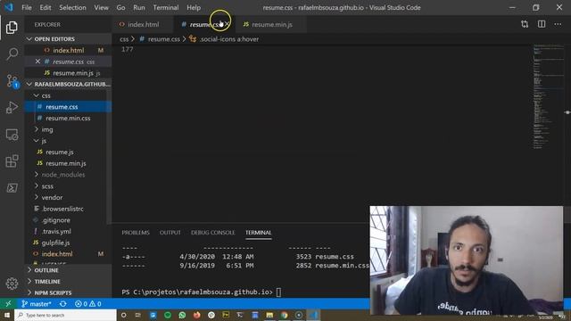Open the Run and Debug view
This screenshot has width=571, height=321.
[12, 107]
